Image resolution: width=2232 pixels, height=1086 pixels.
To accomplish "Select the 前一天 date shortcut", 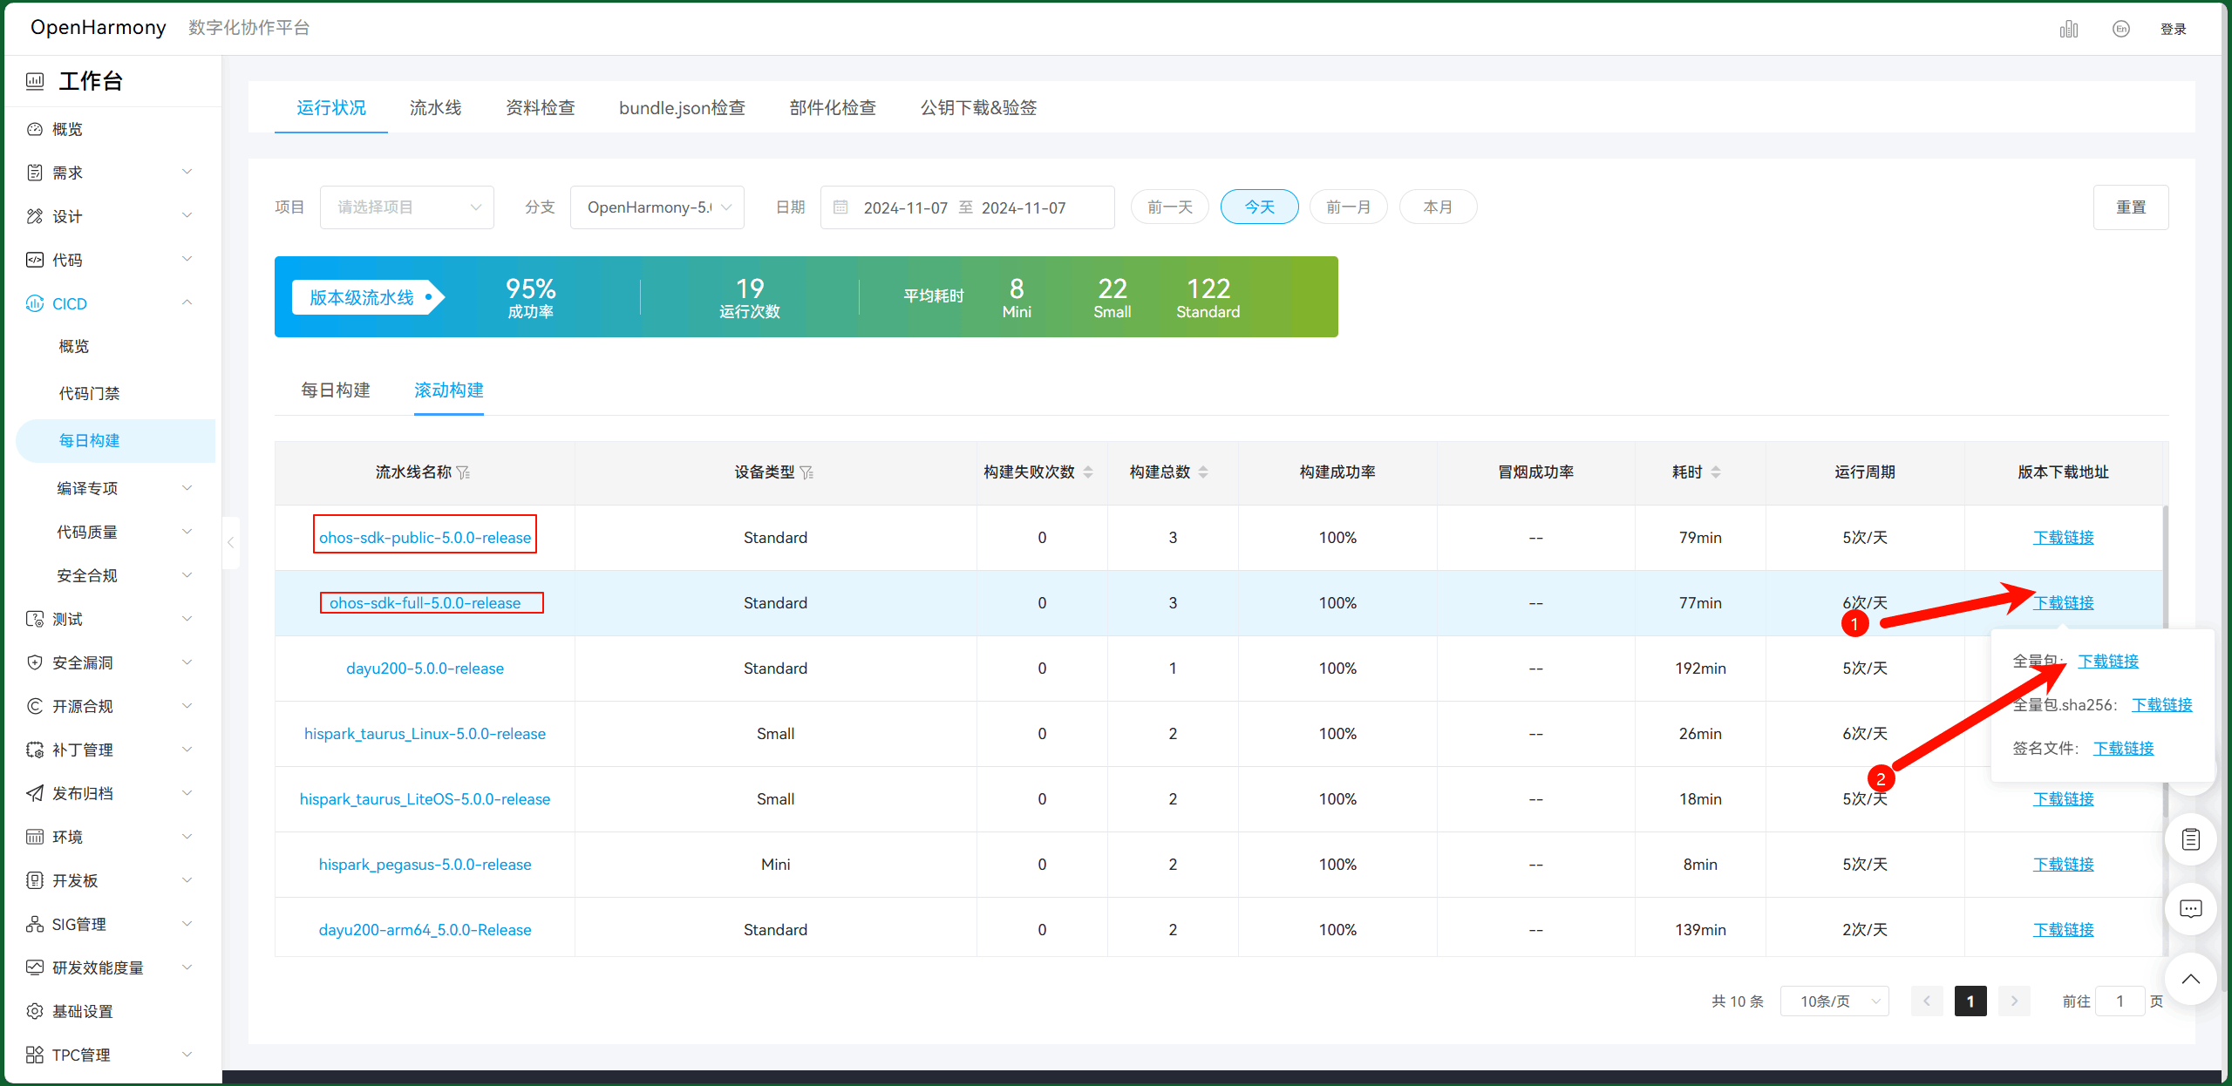I will [x=1170, y=207].
